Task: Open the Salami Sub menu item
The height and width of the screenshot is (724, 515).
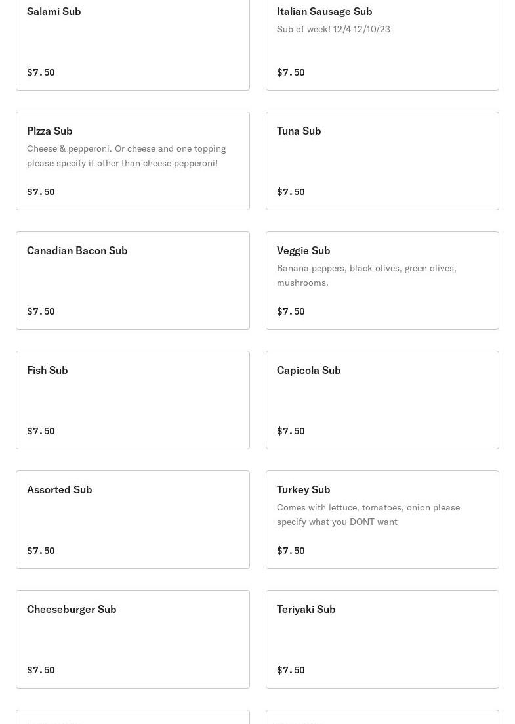Action: [133, 41]
